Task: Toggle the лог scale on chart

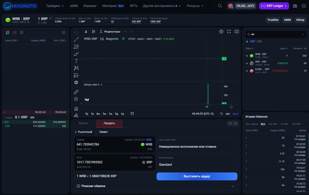Action: [228, 114]
